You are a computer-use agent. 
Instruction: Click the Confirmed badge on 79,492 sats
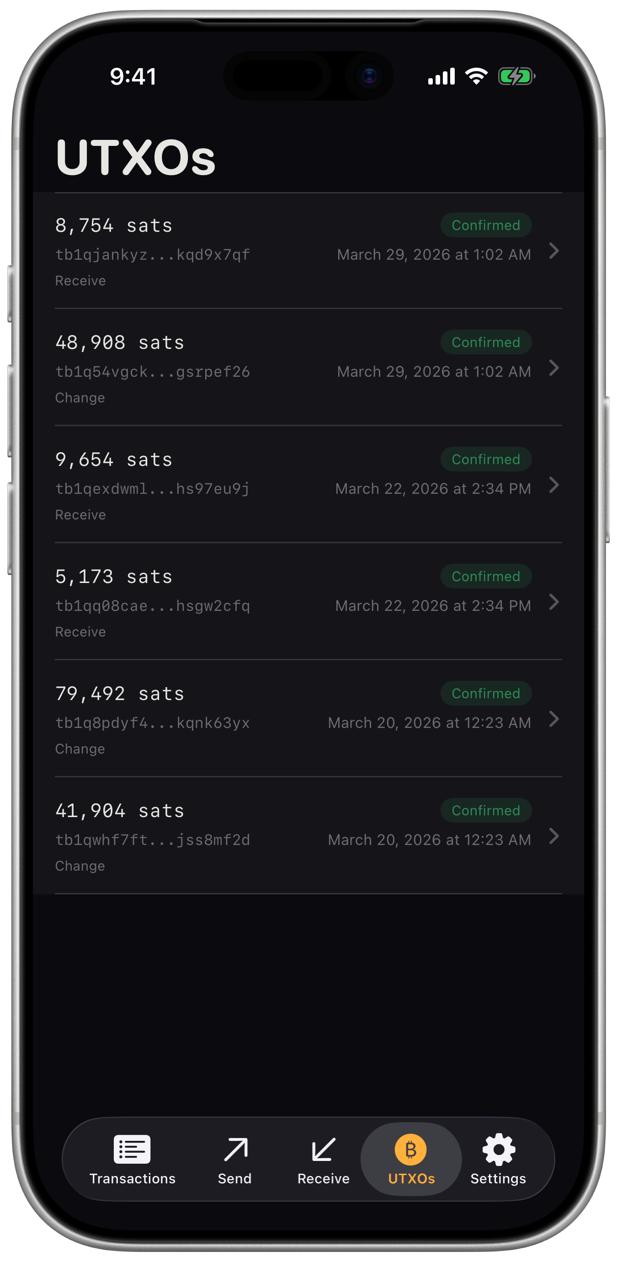485,694
